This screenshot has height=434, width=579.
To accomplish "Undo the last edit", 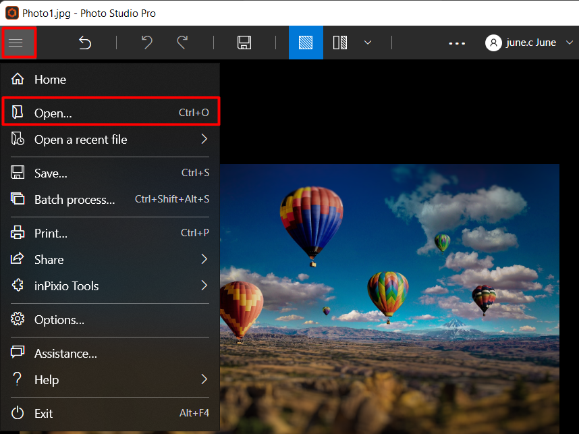I will [147, 43].
